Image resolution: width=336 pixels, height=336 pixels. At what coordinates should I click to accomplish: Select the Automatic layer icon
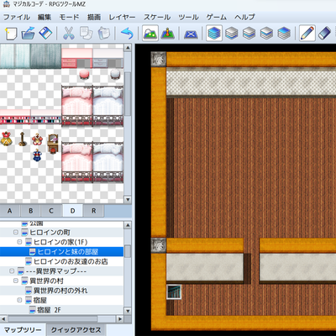(x=214, y=34)
